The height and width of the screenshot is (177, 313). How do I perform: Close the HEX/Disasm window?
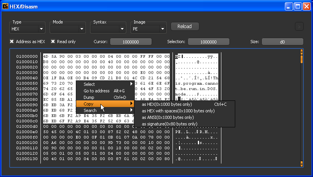(306, 6)
